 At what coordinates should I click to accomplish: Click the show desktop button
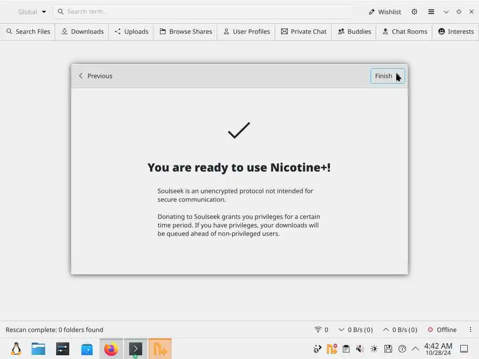(464, 349)
